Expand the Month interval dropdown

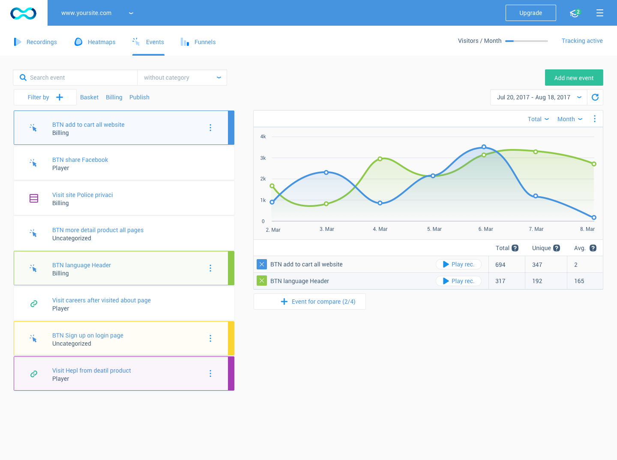pyautogui.click(x=570, y=119)
